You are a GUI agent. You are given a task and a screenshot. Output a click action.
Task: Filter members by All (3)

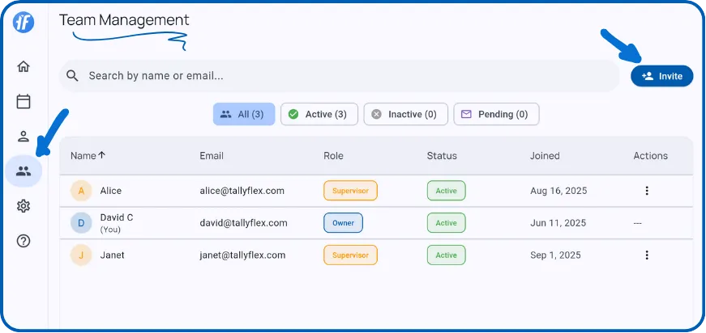click(243, 115)
